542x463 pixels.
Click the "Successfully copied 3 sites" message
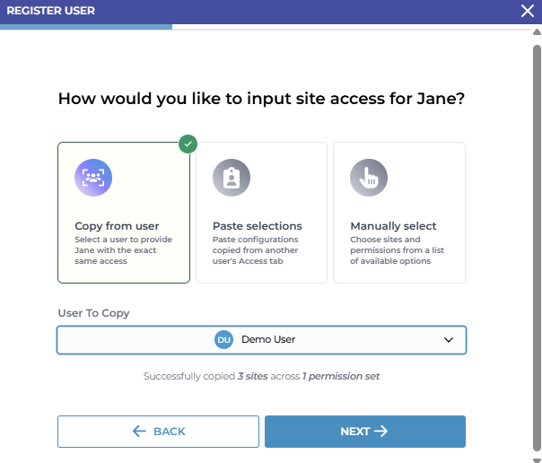262,377
